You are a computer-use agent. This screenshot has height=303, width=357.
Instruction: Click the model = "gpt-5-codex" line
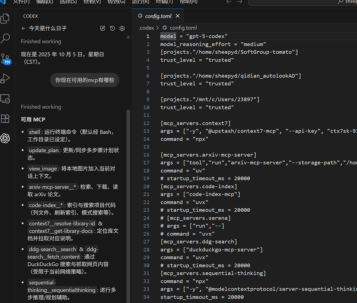pos(194,36)
